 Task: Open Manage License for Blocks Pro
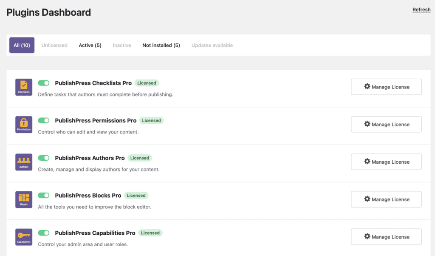click(386, 199)
